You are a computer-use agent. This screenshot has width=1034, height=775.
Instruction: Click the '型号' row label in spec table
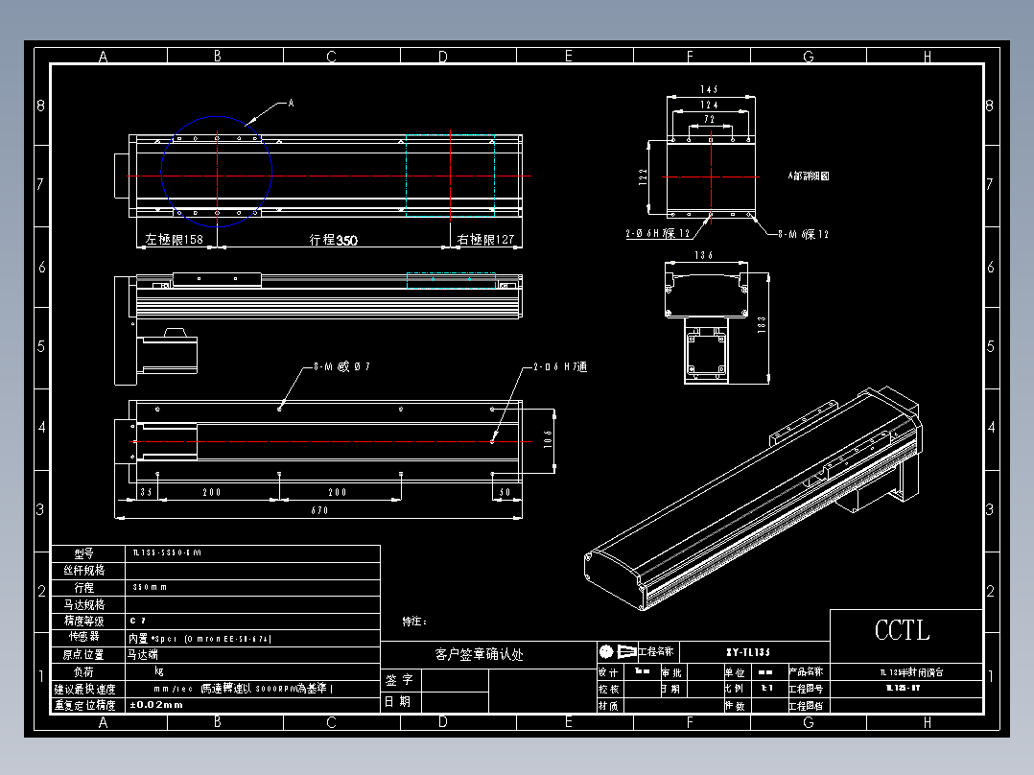tap(84, 553)
